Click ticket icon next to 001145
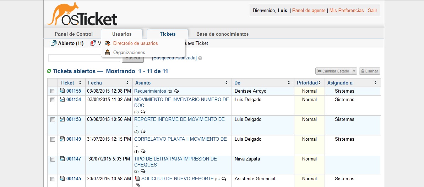Image resolution: width=424 pixels, height=187 pixels. coord(62,179)
